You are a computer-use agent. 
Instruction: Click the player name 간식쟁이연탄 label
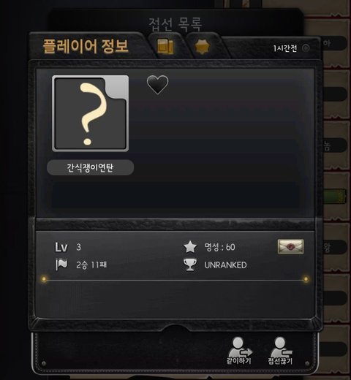click(90, 167)
